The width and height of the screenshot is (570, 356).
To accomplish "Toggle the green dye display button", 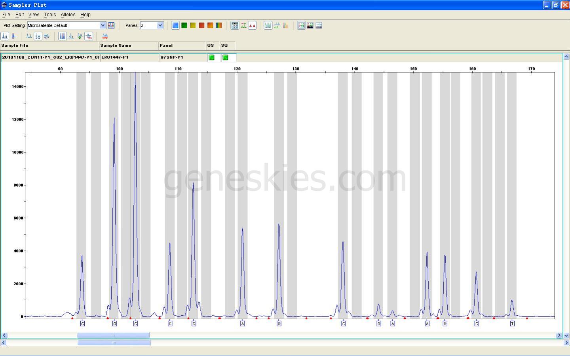I will [x=184, y=25].
